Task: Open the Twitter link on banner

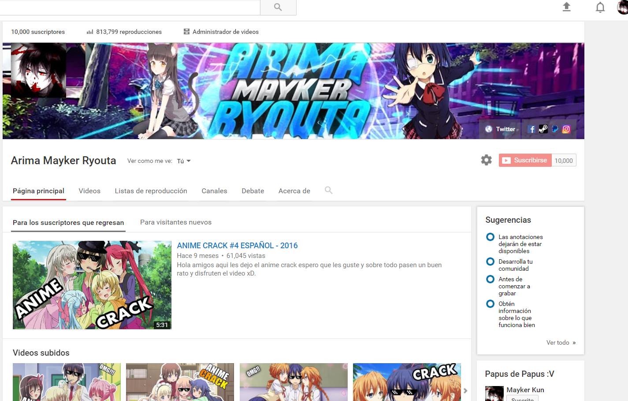Action: coord(500,129)
